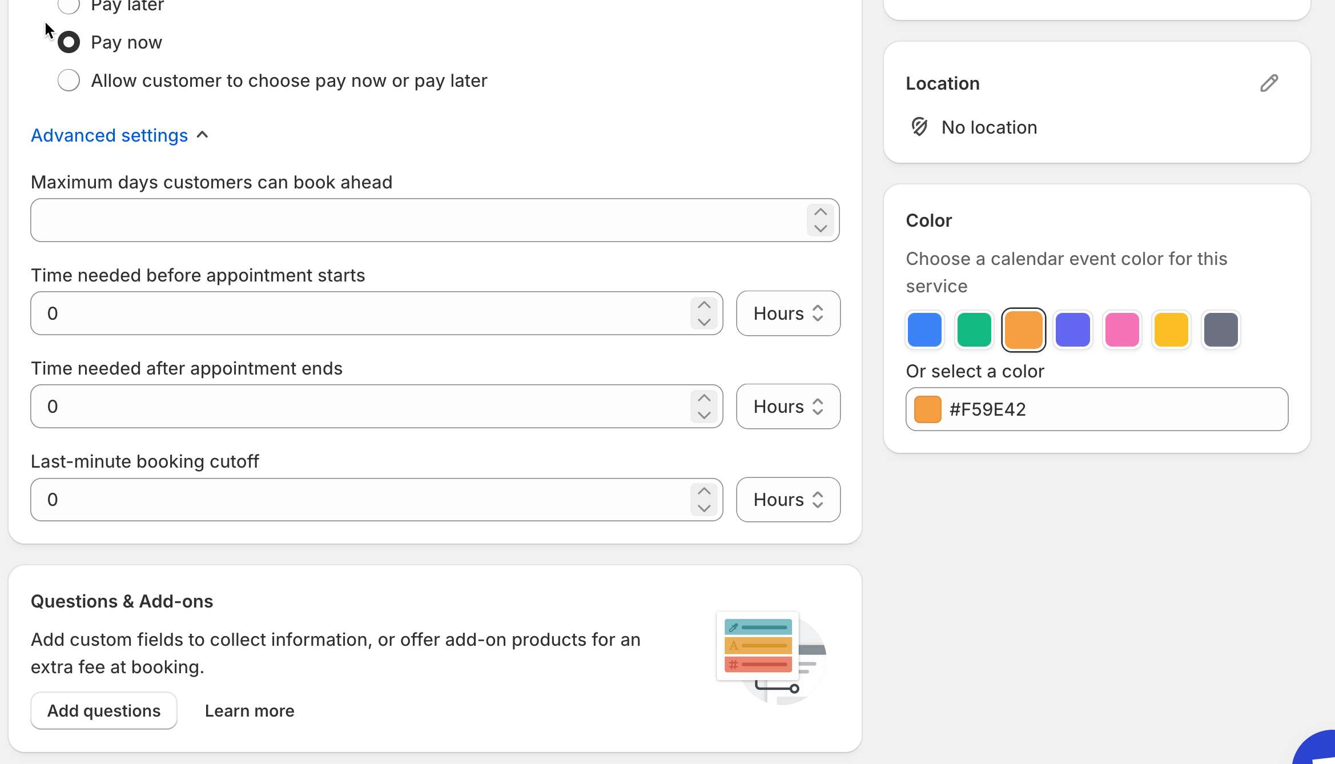This screenshot has width=1335, height=764.
Task: Open the Hours dropdown for the last-minute booking cutoff
Action: coord(788,500)
